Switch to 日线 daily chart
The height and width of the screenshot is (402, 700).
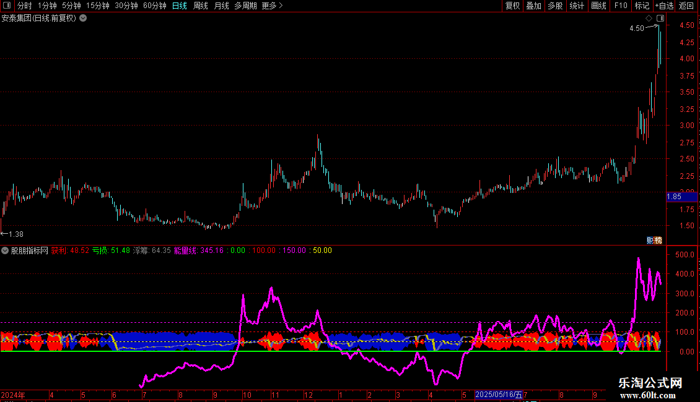click(180, 6)
